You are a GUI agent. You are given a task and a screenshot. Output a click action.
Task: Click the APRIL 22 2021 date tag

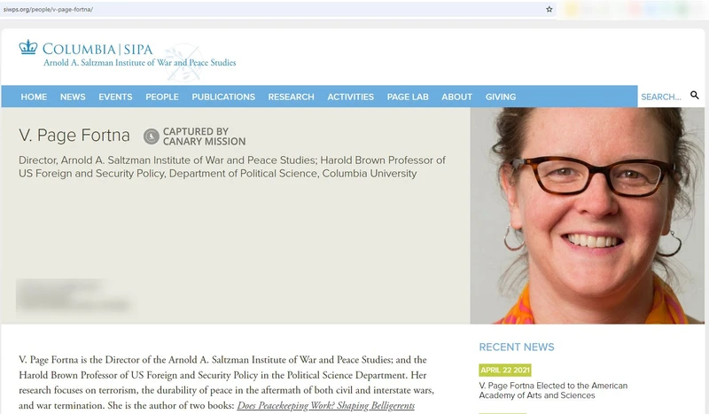505,370
